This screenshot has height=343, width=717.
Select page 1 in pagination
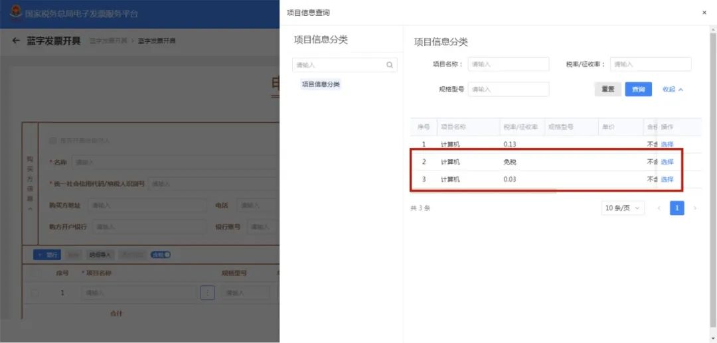(677, 208)
